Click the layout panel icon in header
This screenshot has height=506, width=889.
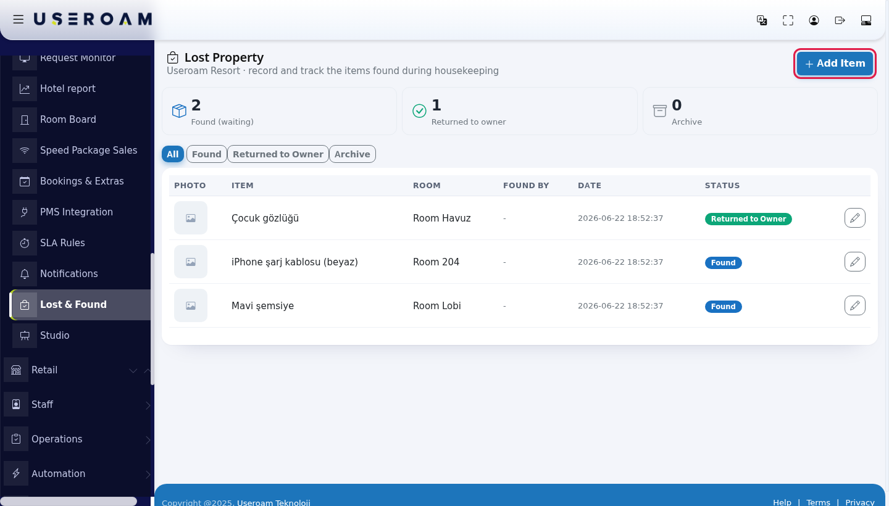point(866,20)
